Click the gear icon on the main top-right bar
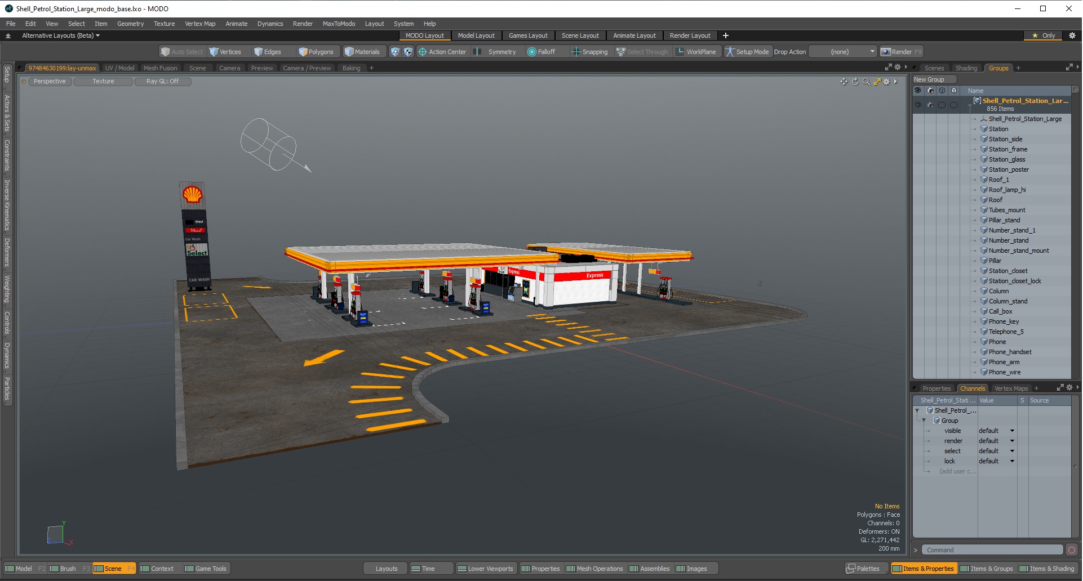The width and height of the screenshot is (1083, 581). tap(1072, 35)
